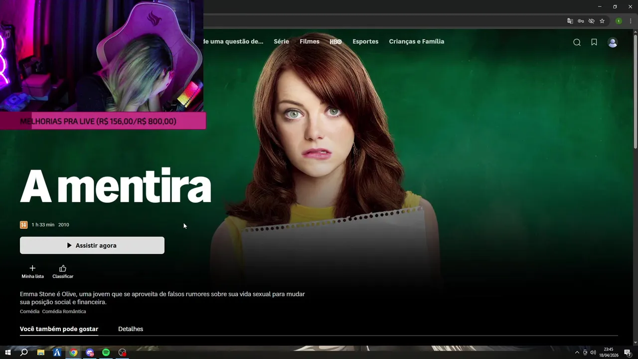Bookmark this page with the star icon

pos(602,21)
